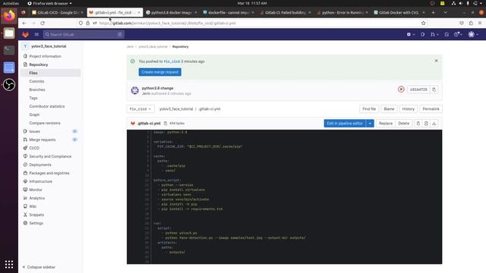Open GitLab home via the fox logo
Image resolution: width=486 pixels, height=273 pixels.
tap(25, 34)
